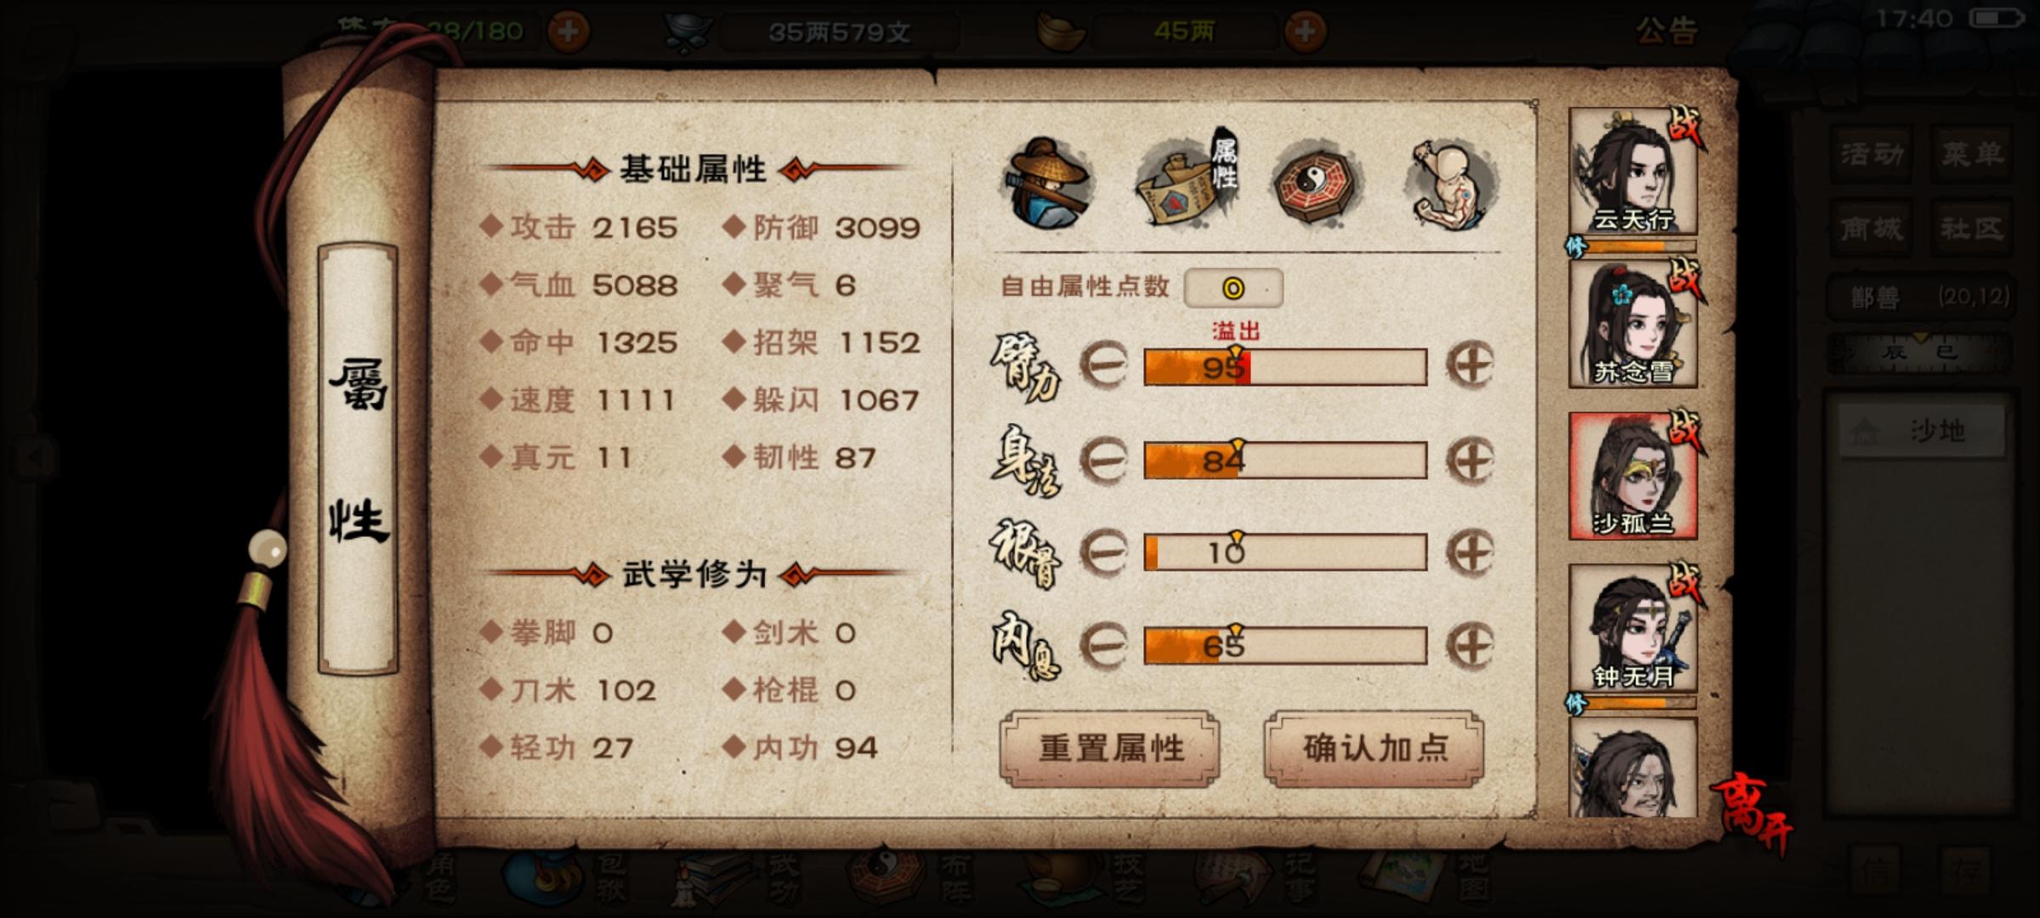
Task: Open the meridian body figure icon
Action: (1453, 183)
